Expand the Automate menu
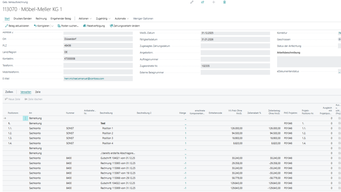This screenshot has height=192, width=341. click(x=122, y=19)
